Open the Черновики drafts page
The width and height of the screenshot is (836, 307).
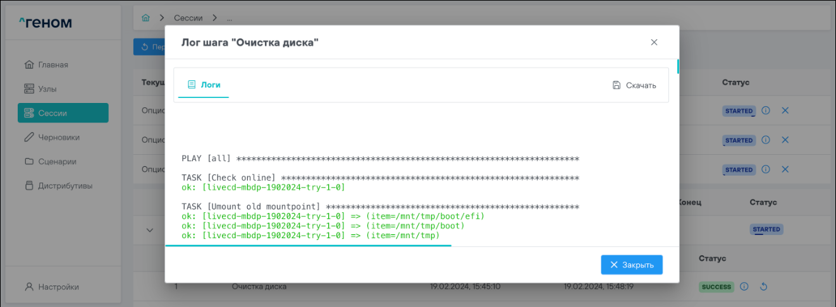click(58, 137)
